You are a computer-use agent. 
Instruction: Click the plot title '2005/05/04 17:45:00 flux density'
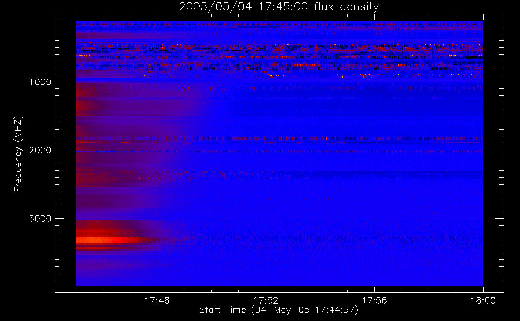(279, 6)
